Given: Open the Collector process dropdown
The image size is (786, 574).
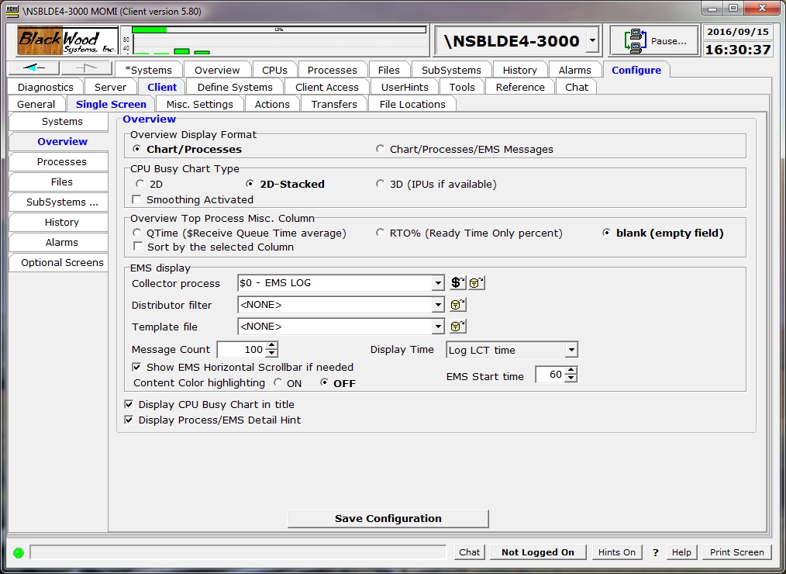Looking at the screenshot, I should coord(438,283).
